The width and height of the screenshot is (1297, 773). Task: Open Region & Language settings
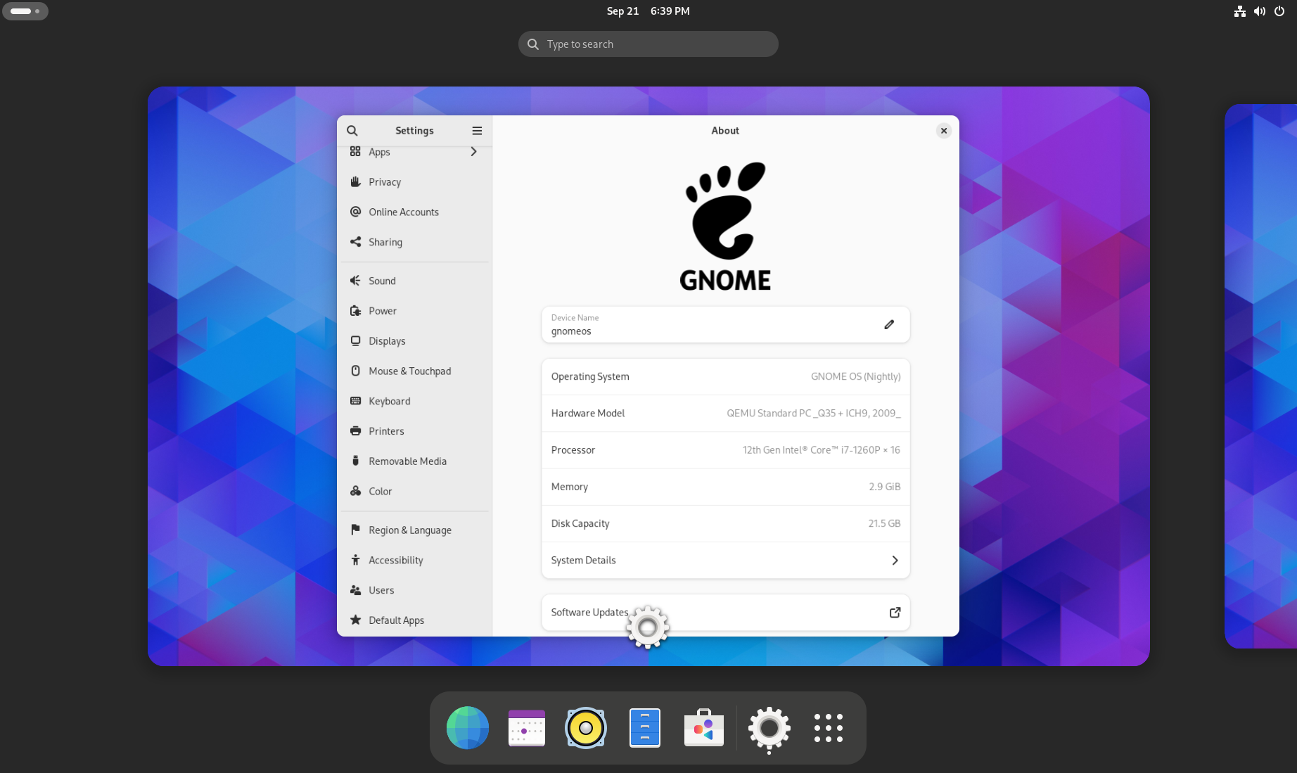tap(410, 530)
